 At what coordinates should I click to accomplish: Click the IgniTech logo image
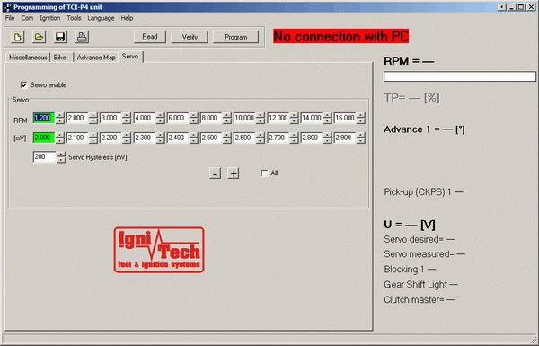point(159,250)
